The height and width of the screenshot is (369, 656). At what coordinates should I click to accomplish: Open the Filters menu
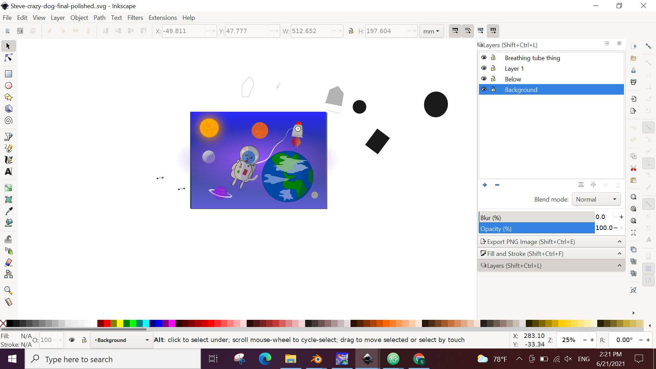(135, 18)
